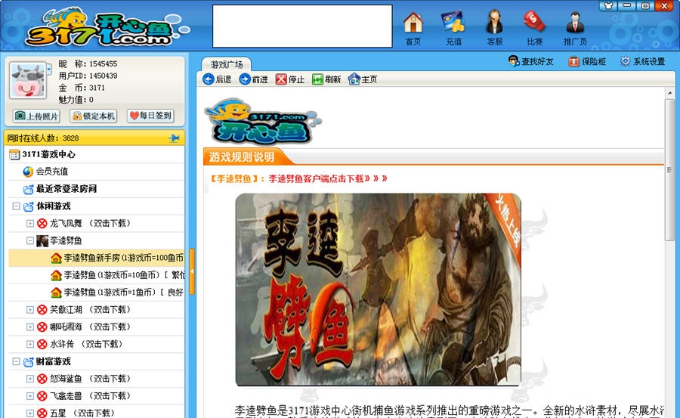The image size is (680, 418).
Task: Click 李逵劈鱼客户端点击下载 link
Action: click(327, 178)
